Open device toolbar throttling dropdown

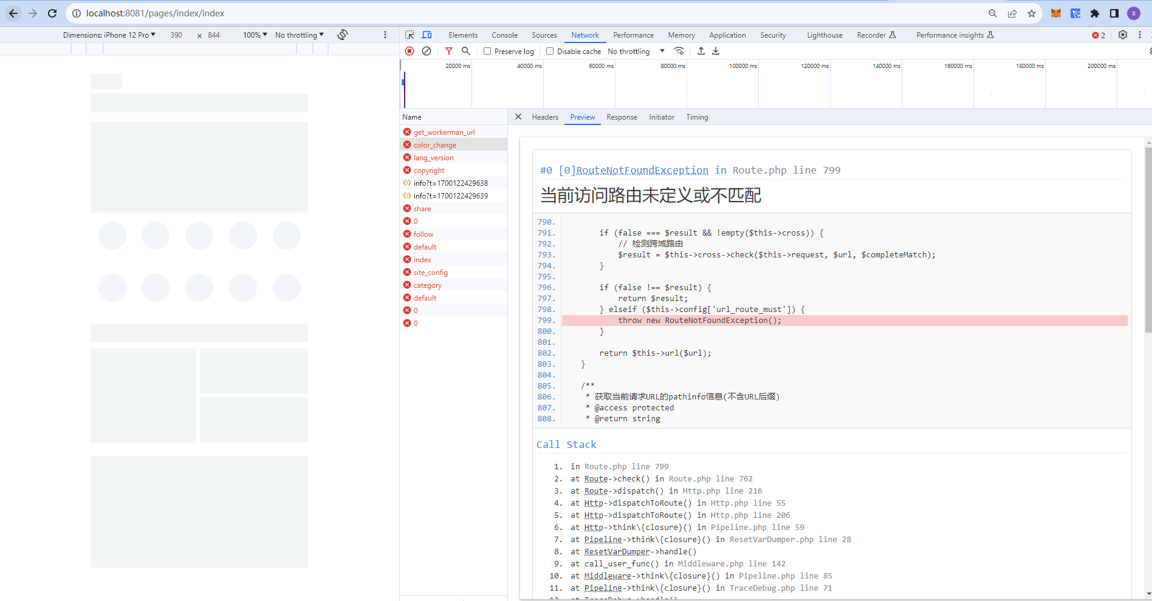[x=300, y=35]
